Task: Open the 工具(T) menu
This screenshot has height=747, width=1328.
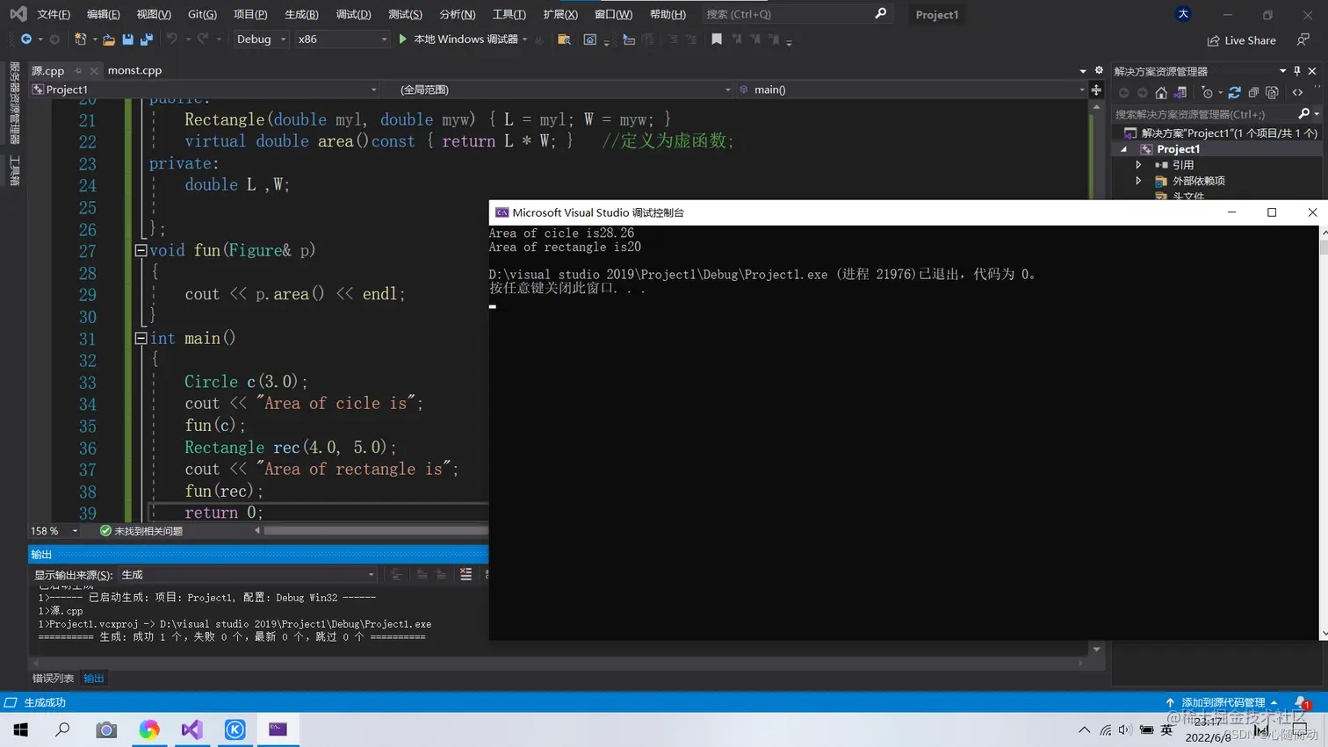Action: point(509,14)
